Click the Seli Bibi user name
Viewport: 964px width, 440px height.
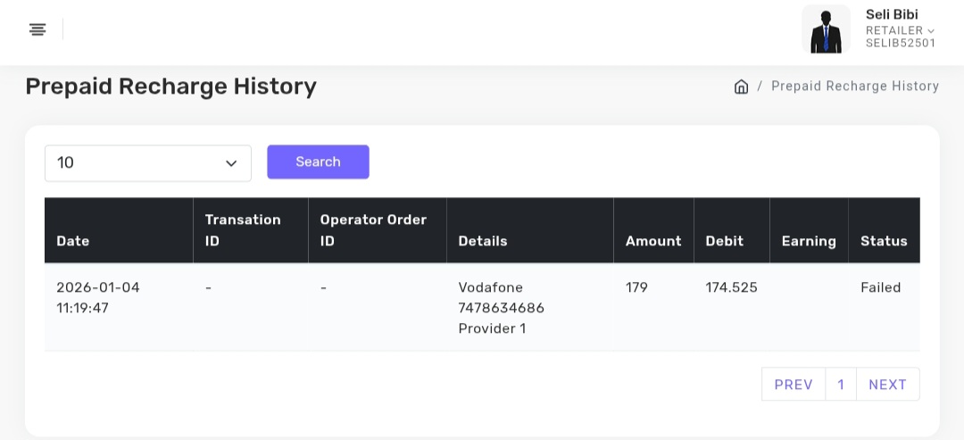pos(892,14)
